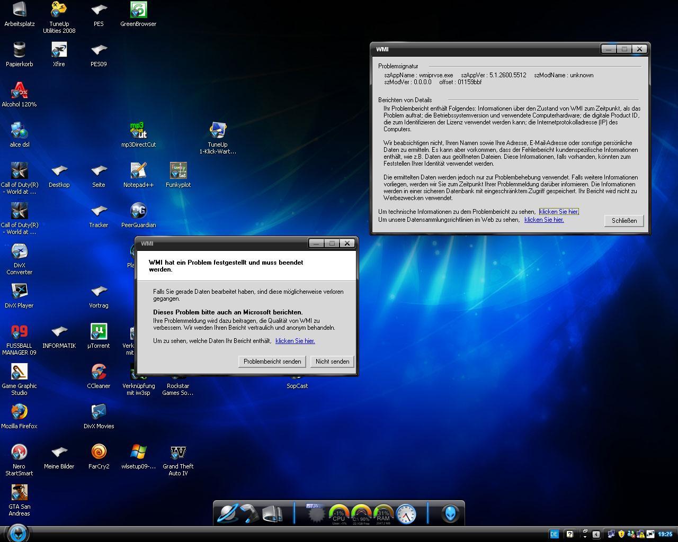This screenshot has height=542, width=678.
Task: Open the technical information 'klicken Sie hier' link
Action: click(x=559, y=212)
